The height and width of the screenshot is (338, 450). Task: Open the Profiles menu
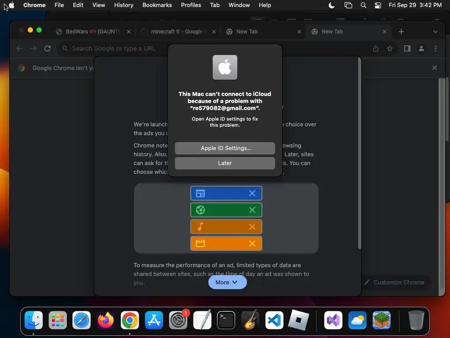point(191,5)
